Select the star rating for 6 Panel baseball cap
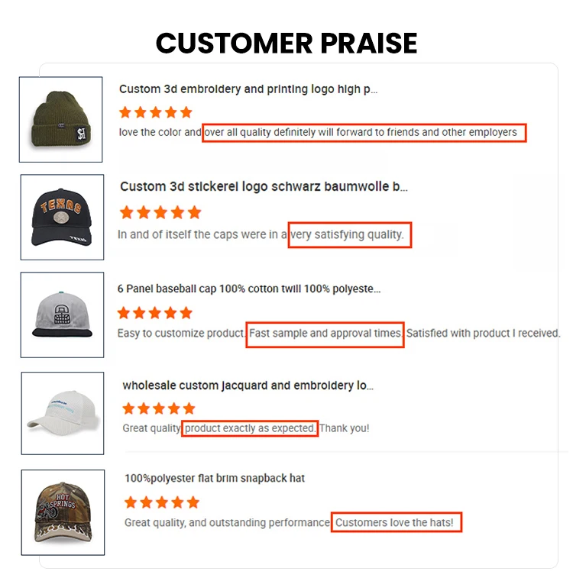The height and width of the screenshot is (581, 573). [x=155, y=312]
